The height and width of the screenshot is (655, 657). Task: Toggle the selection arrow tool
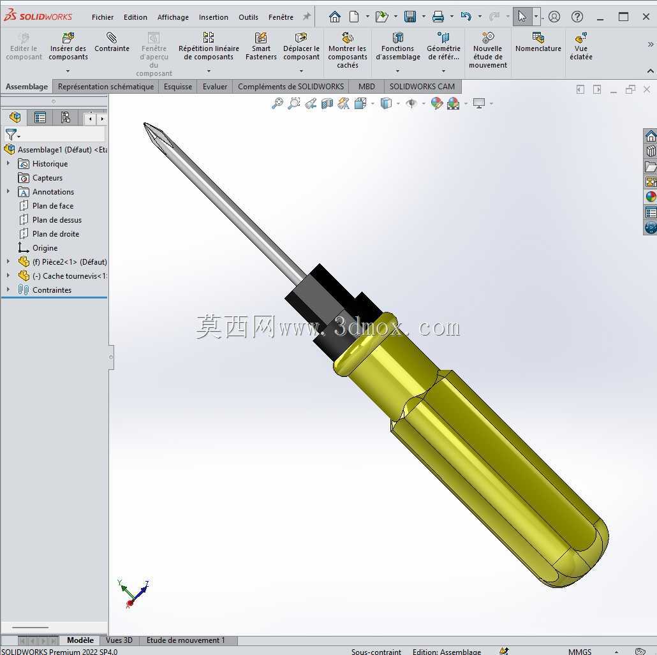pos(522,17)
